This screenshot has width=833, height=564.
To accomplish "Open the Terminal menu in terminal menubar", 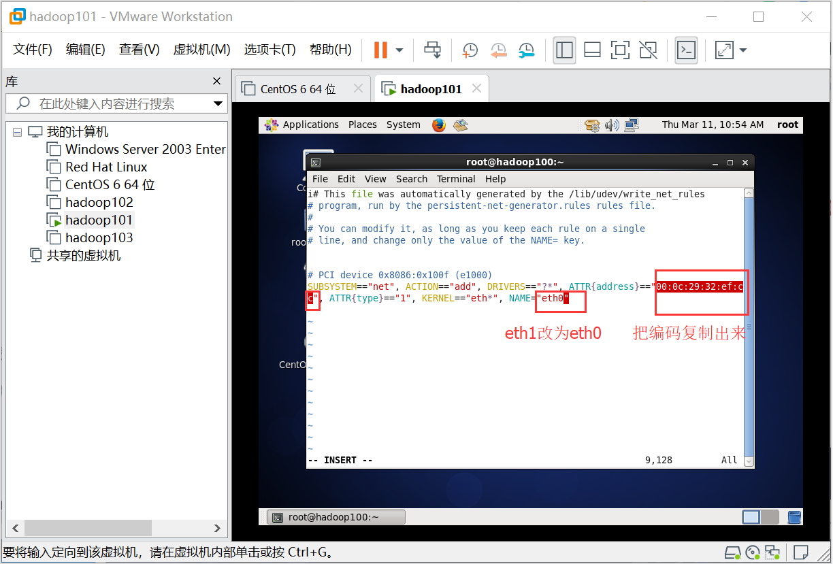I will tap(456, 179).
